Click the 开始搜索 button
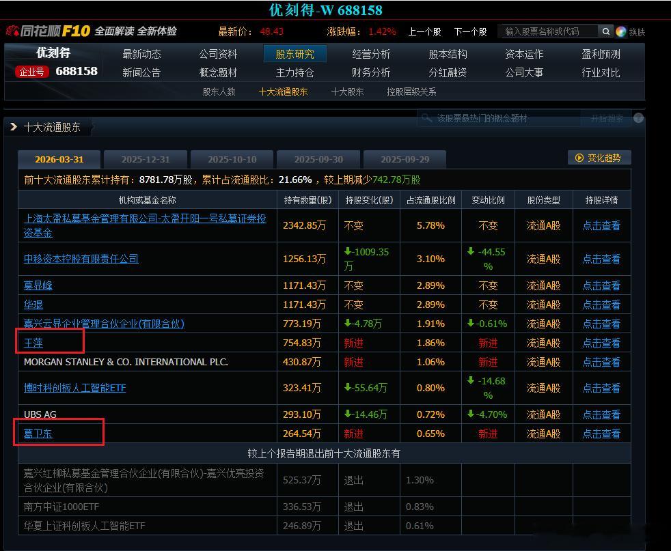This screenshot has height=551, width=671. [606, 118]
